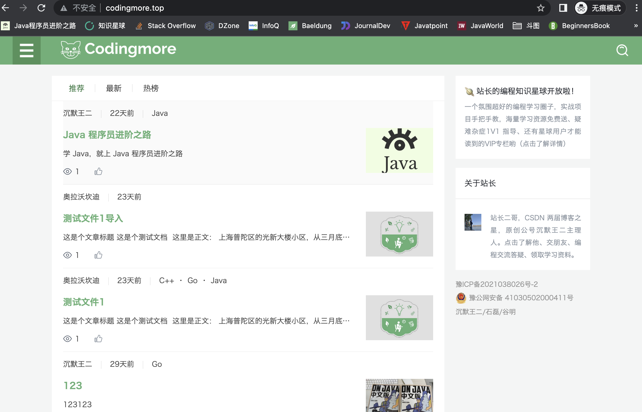Like the 测试文件1 article

98,339
